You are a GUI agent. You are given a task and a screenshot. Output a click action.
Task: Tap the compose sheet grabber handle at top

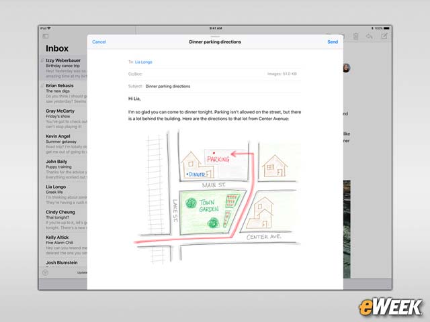(215, 36)
